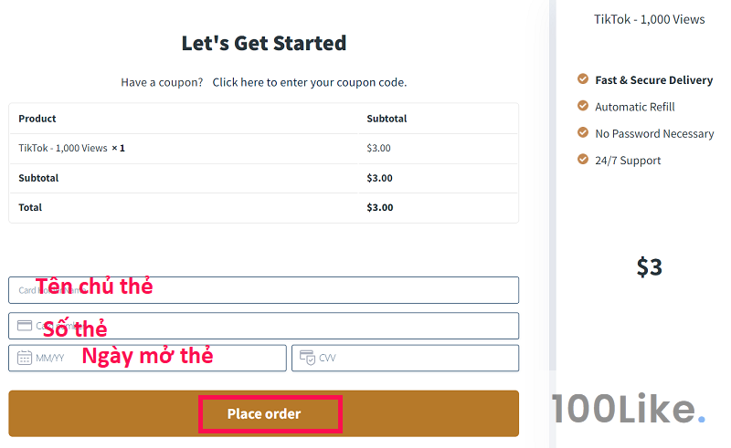Click the Fast & Secure Delivery checkmark icon
Image resolution: width=731 pixels, height=448 pixels.
click(583, 79)
